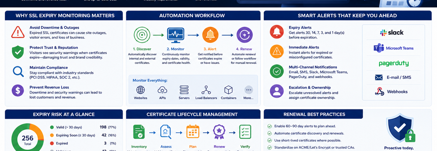The height and width of the screenshot is (151, 437).
Task: Select the PagerDuty logo
Action: point(394,63)
